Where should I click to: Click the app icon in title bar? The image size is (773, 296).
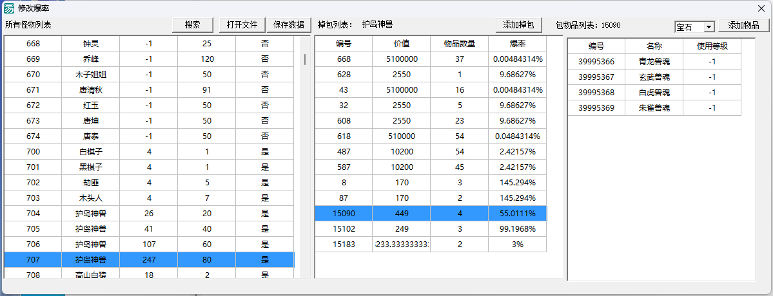10,8
